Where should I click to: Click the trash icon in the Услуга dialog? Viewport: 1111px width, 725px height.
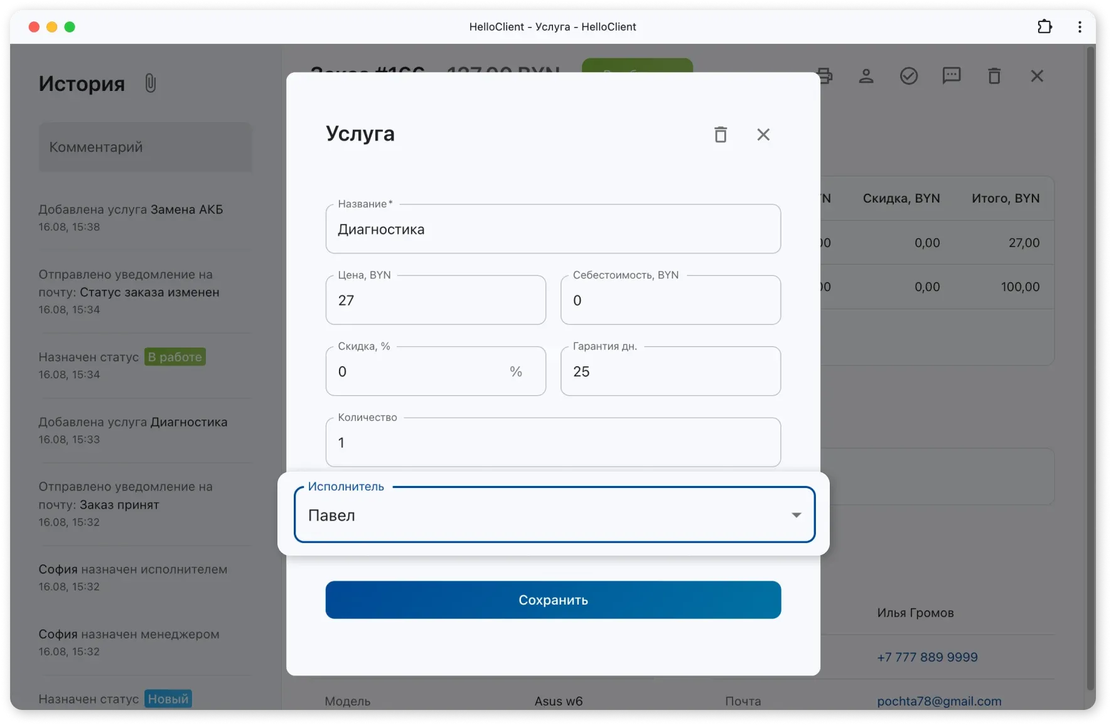721,134
